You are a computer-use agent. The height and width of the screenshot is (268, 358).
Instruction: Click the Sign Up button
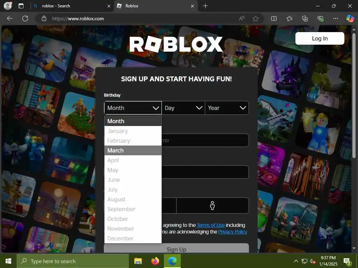(176, 248)
